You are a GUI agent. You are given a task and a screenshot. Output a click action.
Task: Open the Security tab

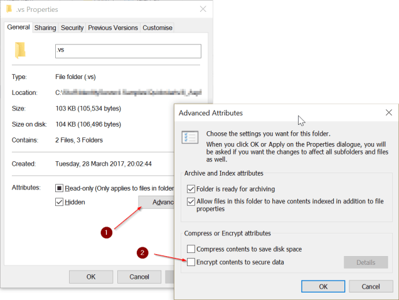(x=72, y=28)
